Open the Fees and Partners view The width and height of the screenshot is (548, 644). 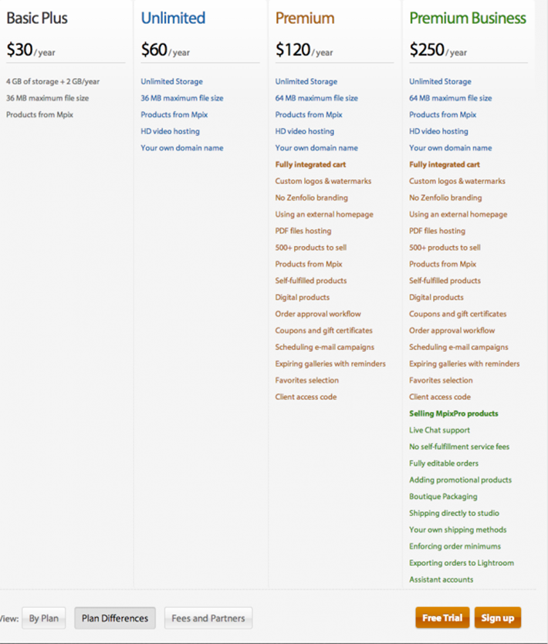pyautogui.click(x=208, y=618)
